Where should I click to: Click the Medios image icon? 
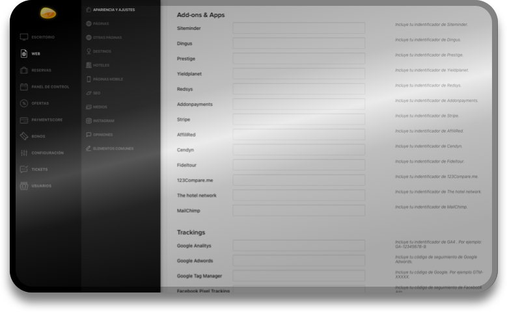(x=89, y=107)
